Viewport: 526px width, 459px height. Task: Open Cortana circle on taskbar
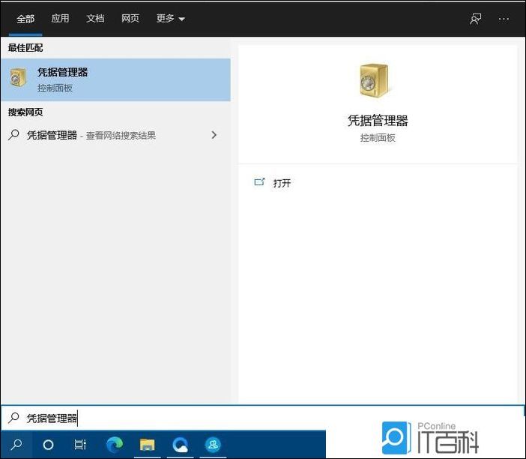click(48, 445)
